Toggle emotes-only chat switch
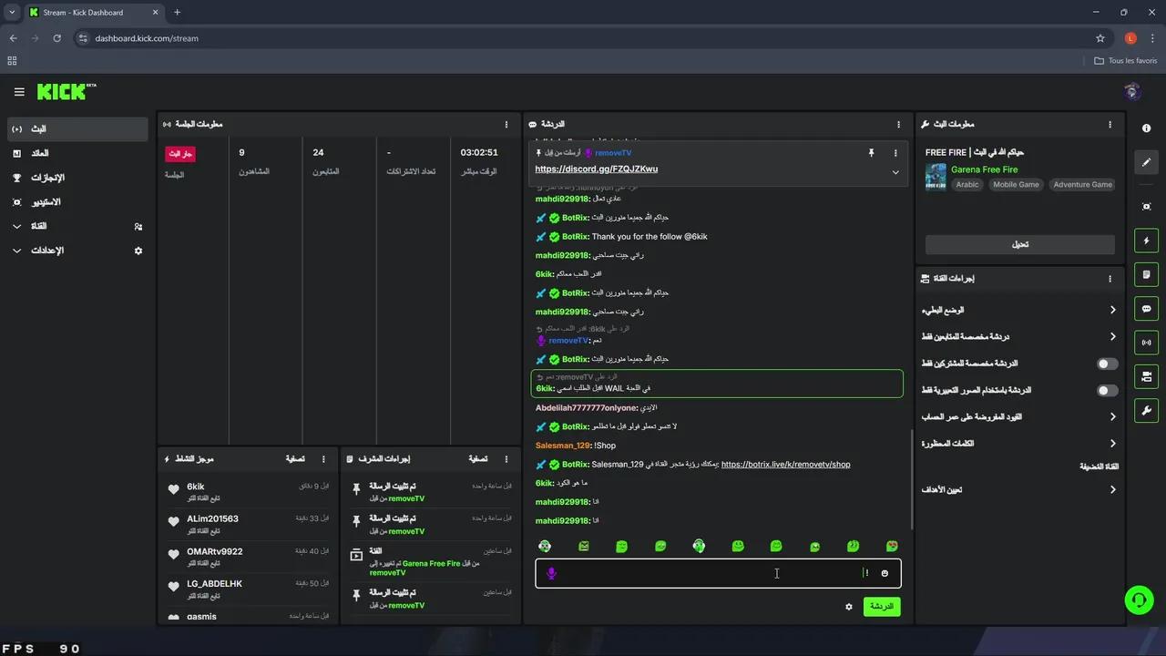Viewport: 1166px width, 656px height. [1108, 390]
